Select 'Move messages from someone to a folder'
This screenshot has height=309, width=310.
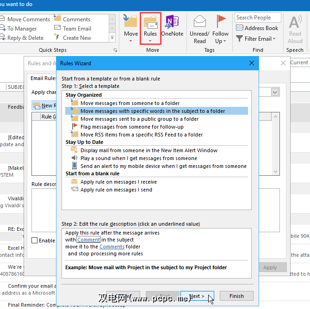pyautogui.click(x=130, y=103)
